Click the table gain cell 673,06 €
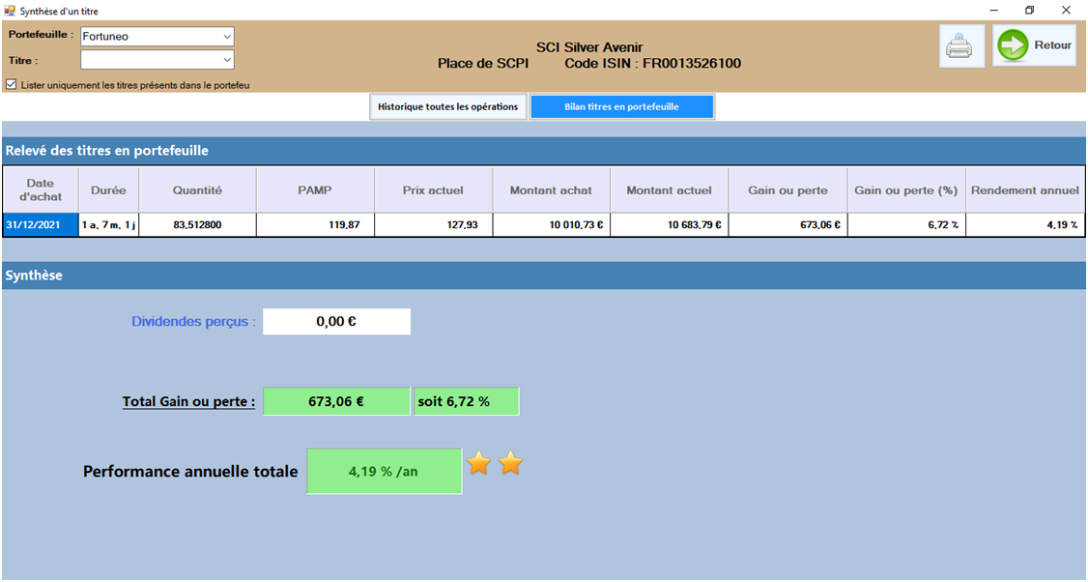The image size is (1088, 582). tap(787, 225)
